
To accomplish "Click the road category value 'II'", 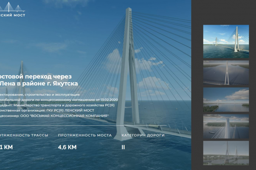I will (x=123, y=147).
